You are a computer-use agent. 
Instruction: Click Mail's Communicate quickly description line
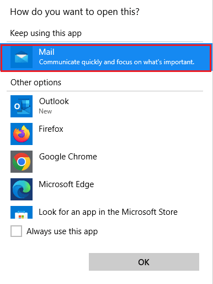point(116,62)
